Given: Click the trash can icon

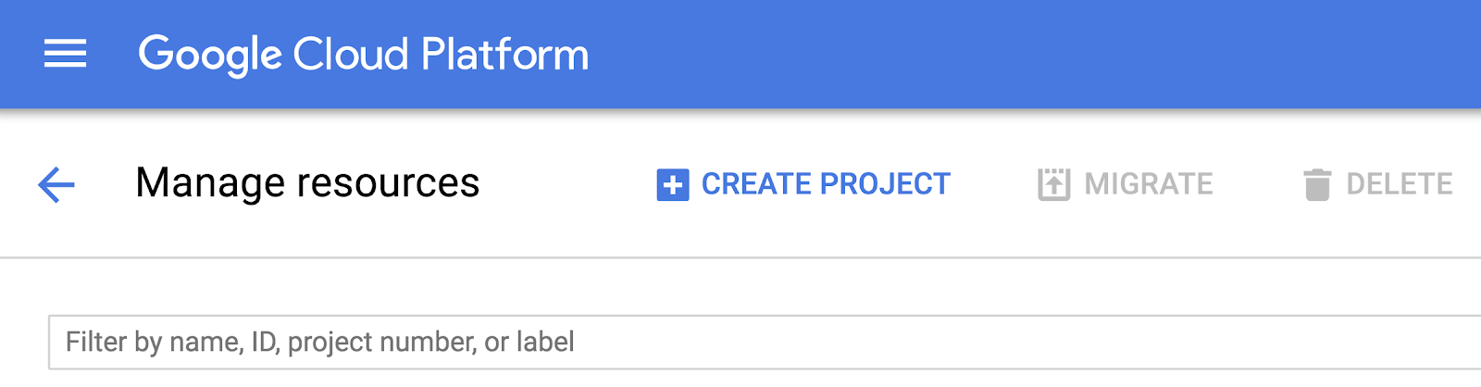Looking at the screenshot, I should click(x=1317, y=185).
